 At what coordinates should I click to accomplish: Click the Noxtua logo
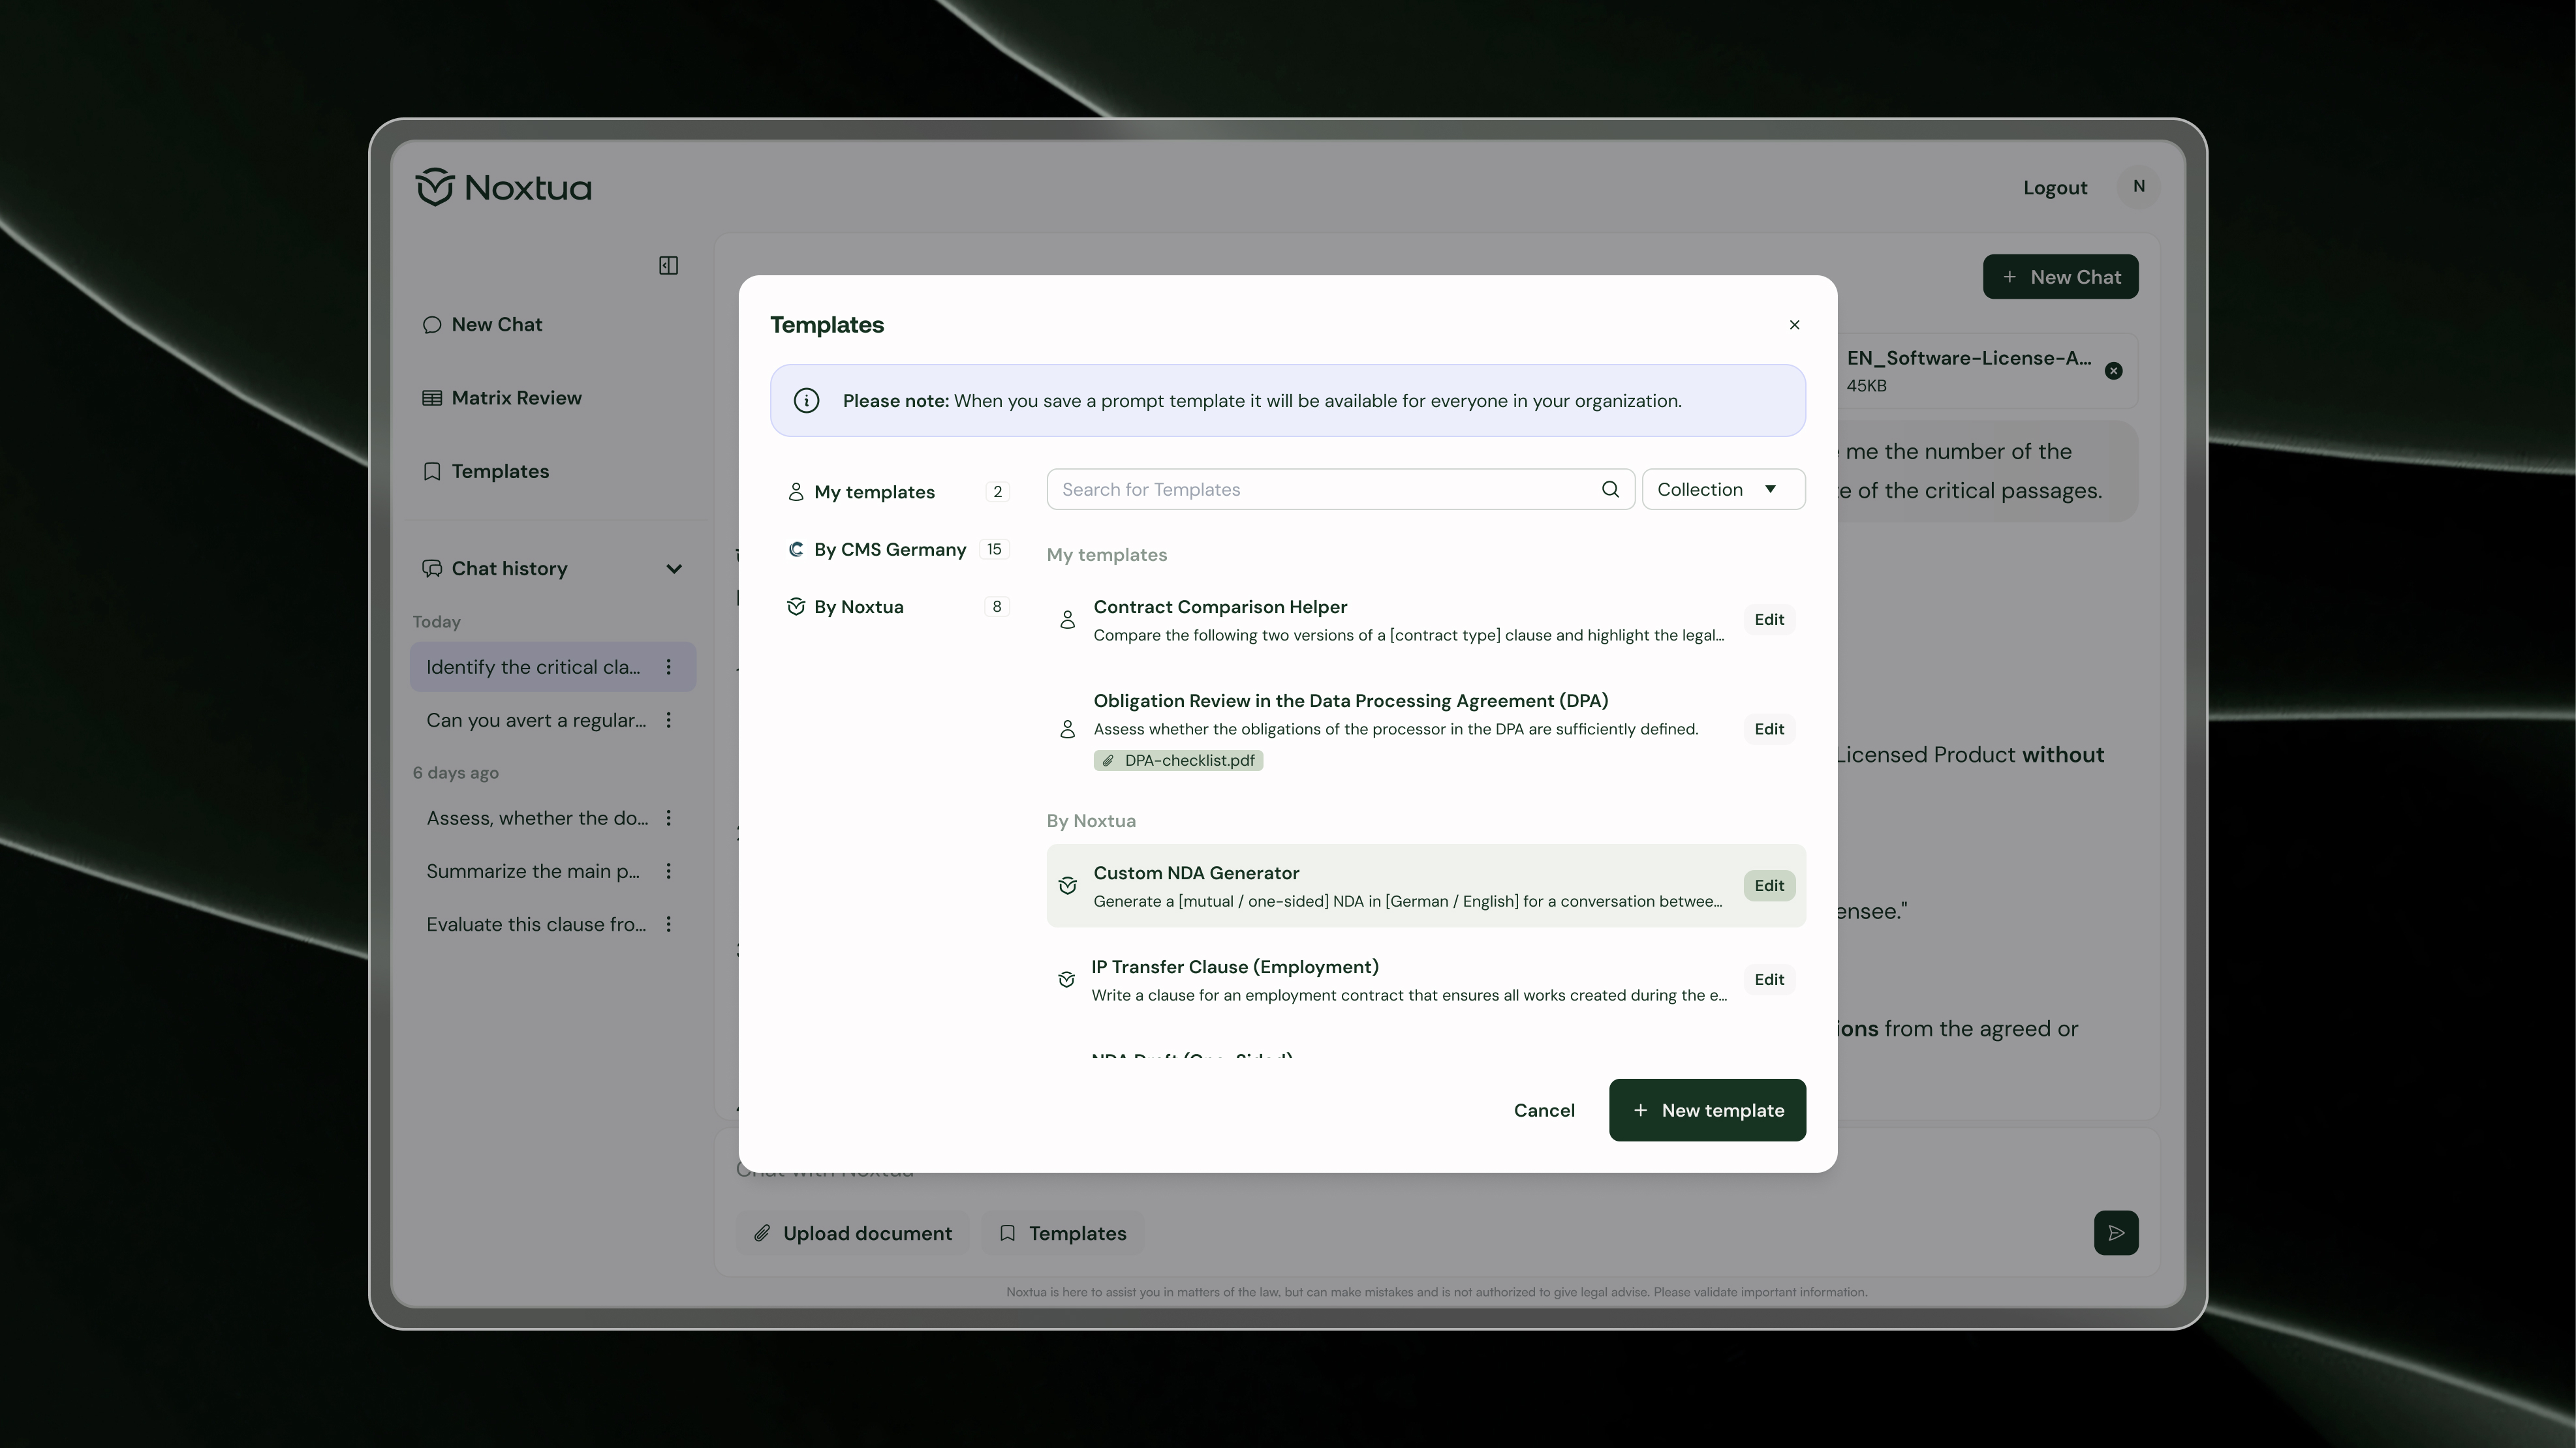pyautogui.click(x=503, y=187)
